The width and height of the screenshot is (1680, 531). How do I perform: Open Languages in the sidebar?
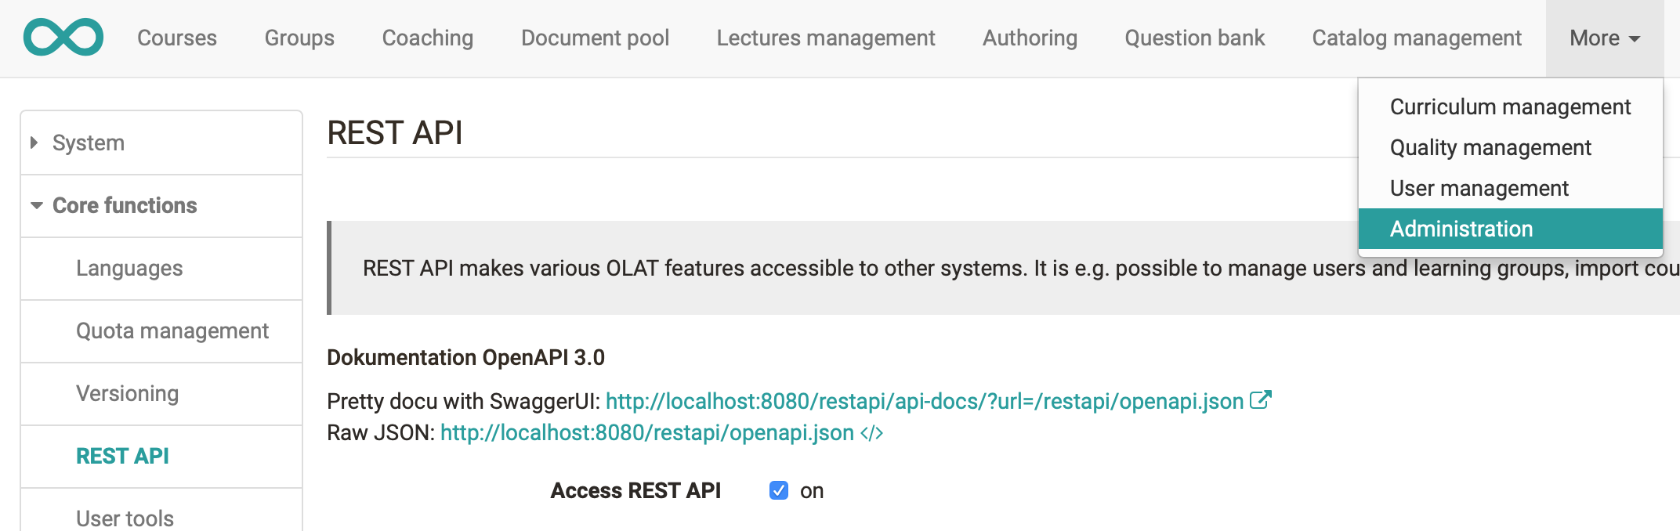[129, 268]
